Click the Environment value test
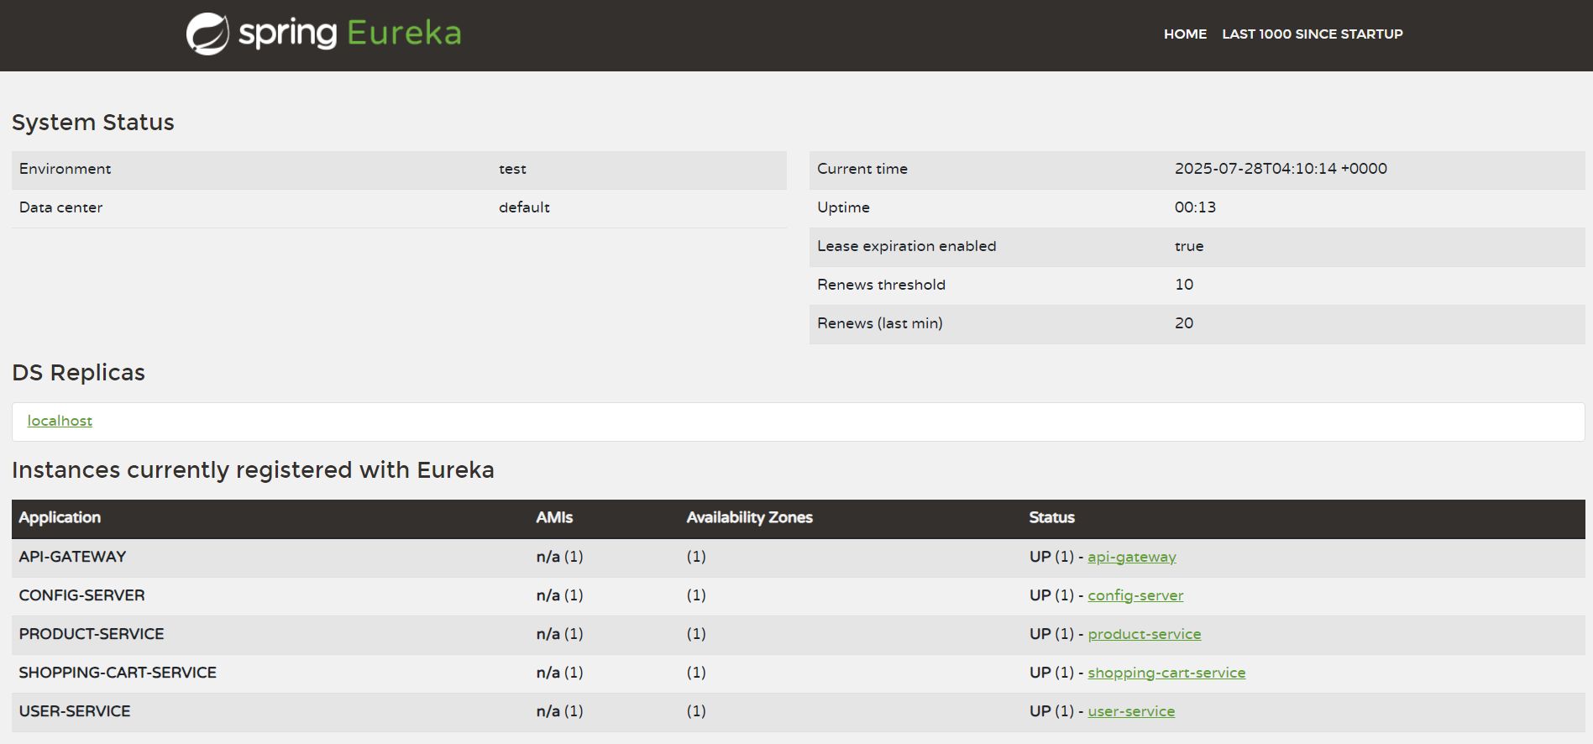This screenshot has height=744, width=1593. 512,169
